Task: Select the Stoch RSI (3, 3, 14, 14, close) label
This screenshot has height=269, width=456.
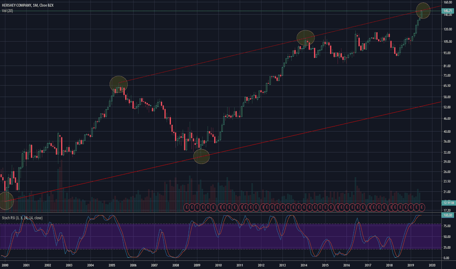Action: 22,218
